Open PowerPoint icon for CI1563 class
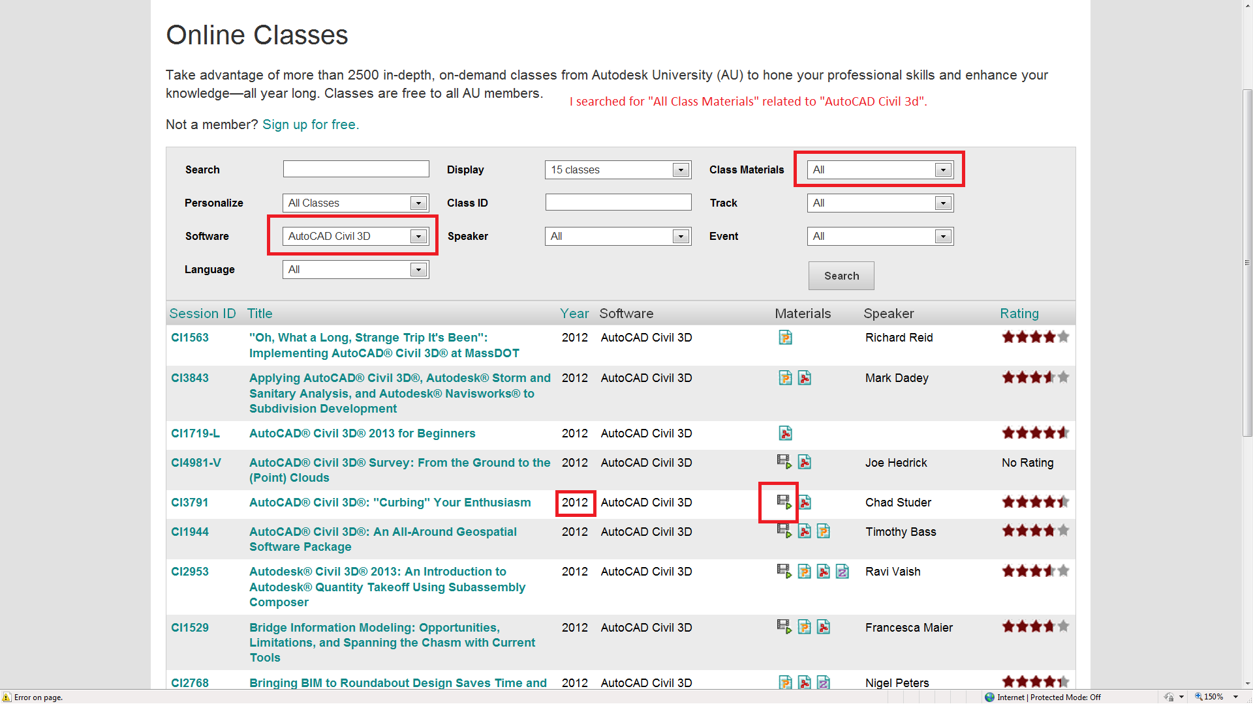 click(x=785, y=338)
